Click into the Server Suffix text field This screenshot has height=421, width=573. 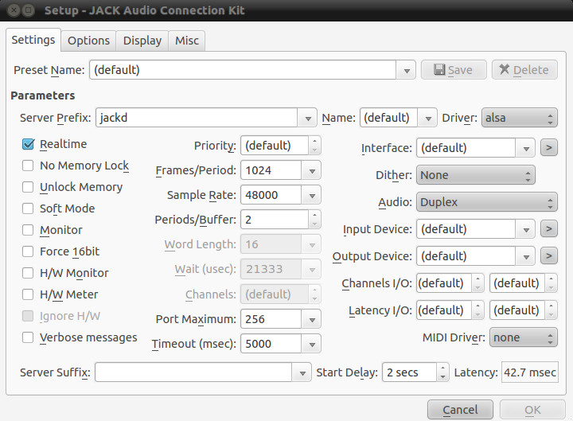tap(193, 372)
